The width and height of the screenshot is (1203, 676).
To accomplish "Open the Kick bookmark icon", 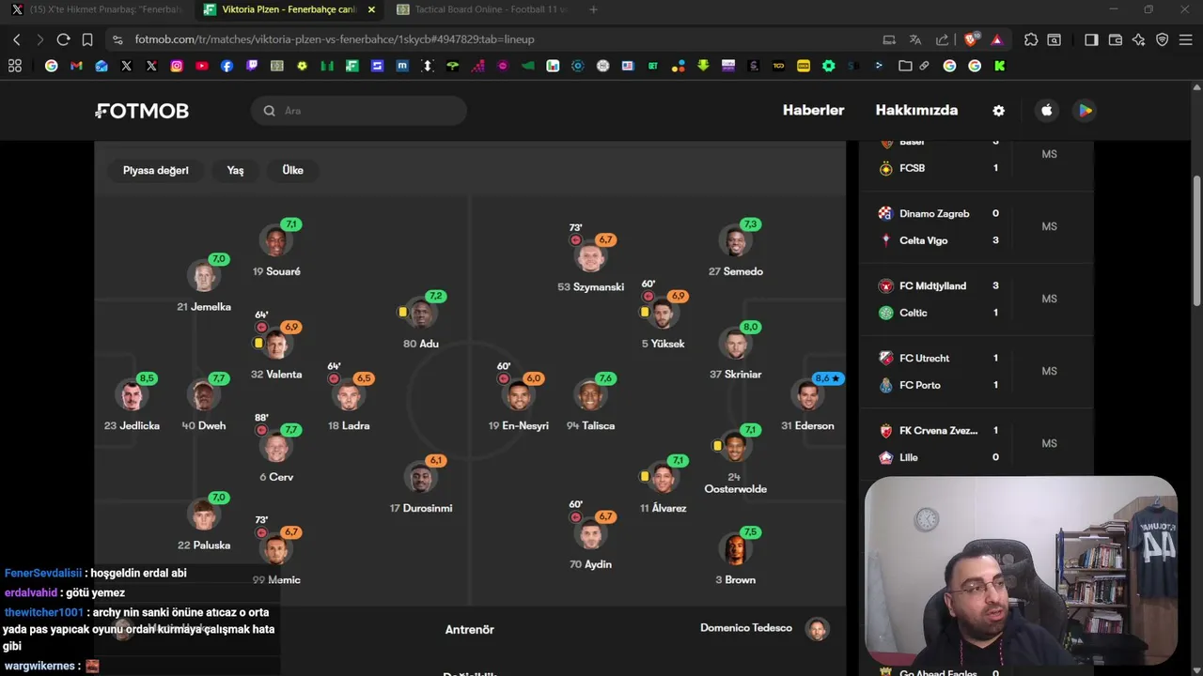I will (x=999, y=66).
